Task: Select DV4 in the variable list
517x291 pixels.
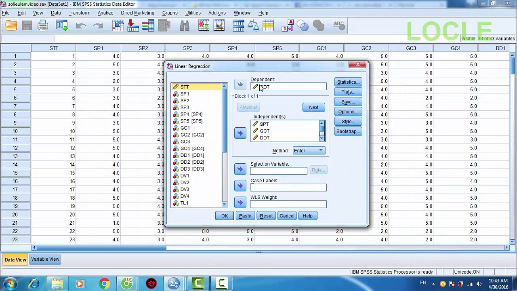Action: tap(196, 196)
